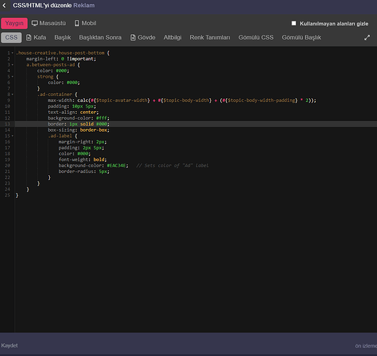Open the Renk Tanımları tab
377x356 pixels.
[210, 38]
